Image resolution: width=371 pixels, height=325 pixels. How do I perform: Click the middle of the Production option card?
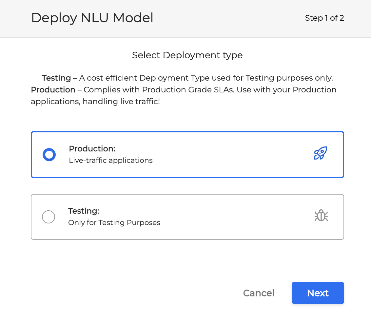click(x=187, y=155)
